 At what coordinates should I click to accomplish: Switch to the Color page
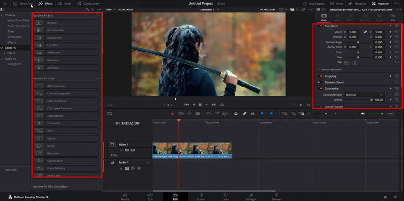(226, 197)
